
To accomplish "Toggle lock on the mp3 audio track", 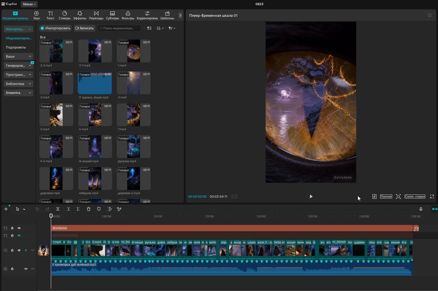I will coord(12,269).
